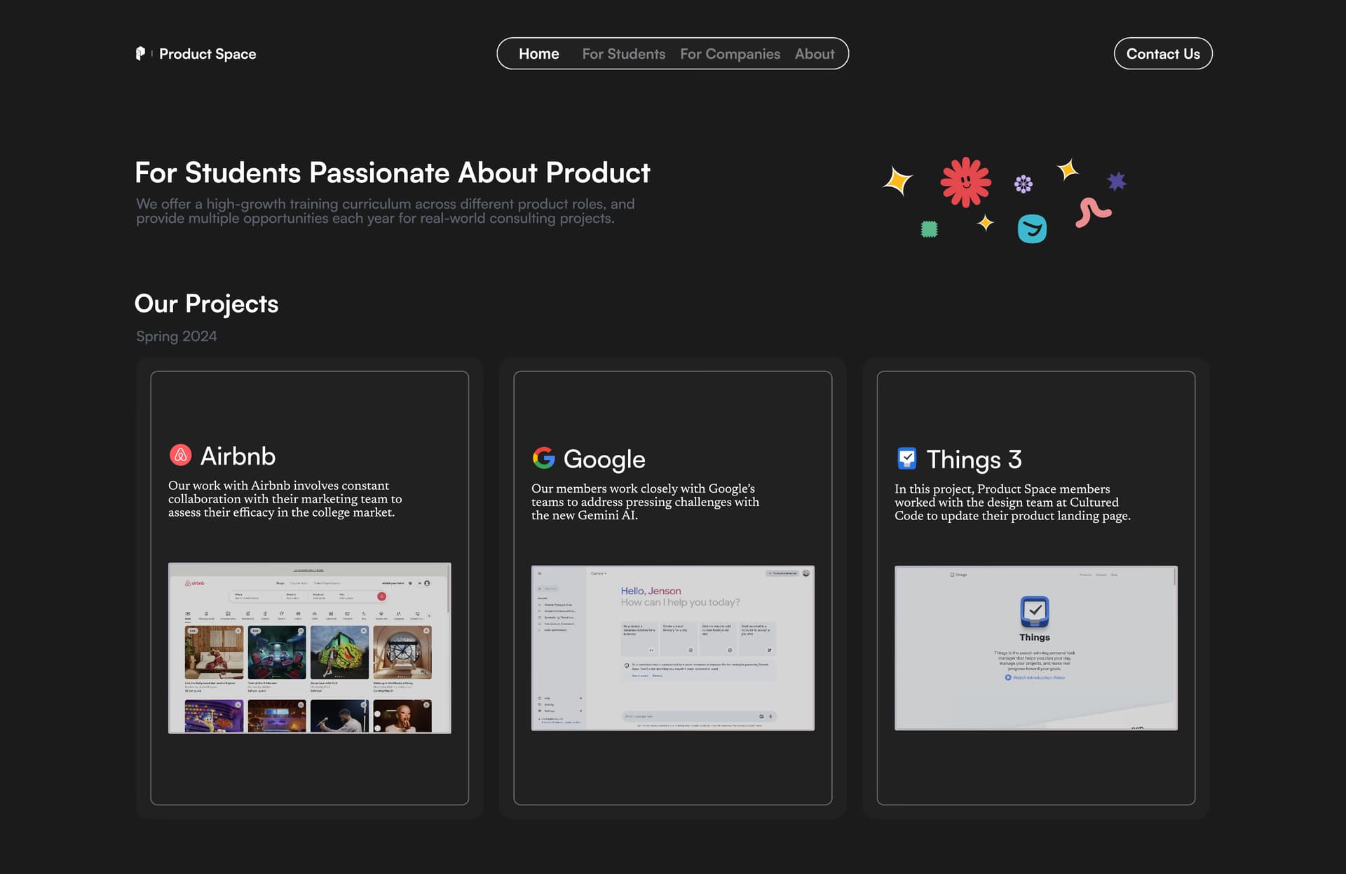
Task: Click the Things 3 project title
Action: [974, 459]
